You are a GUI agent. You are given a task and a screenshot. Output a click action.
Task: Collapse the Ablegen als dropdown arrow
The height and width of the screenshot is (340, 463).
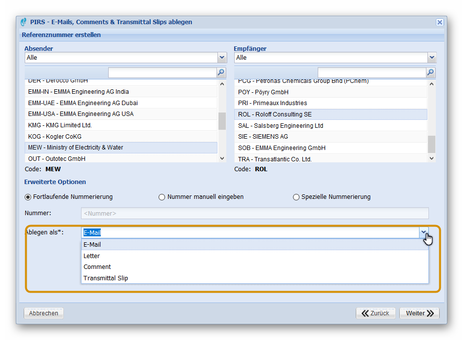coord(423,232)
